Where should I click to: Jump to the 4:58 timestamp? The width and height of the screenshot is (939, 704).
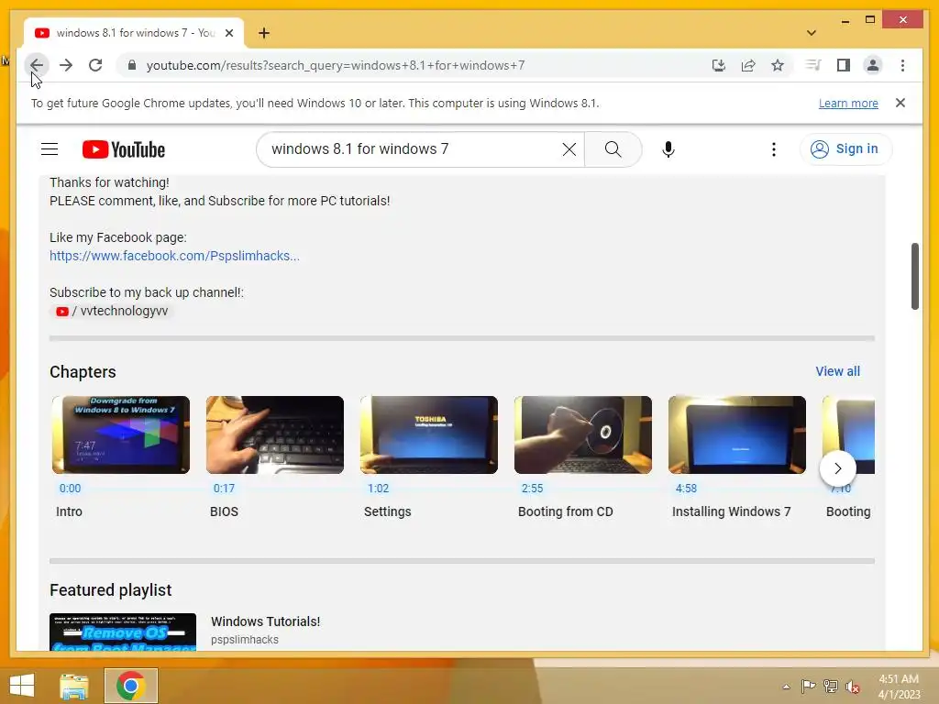(x=686, y=489)
